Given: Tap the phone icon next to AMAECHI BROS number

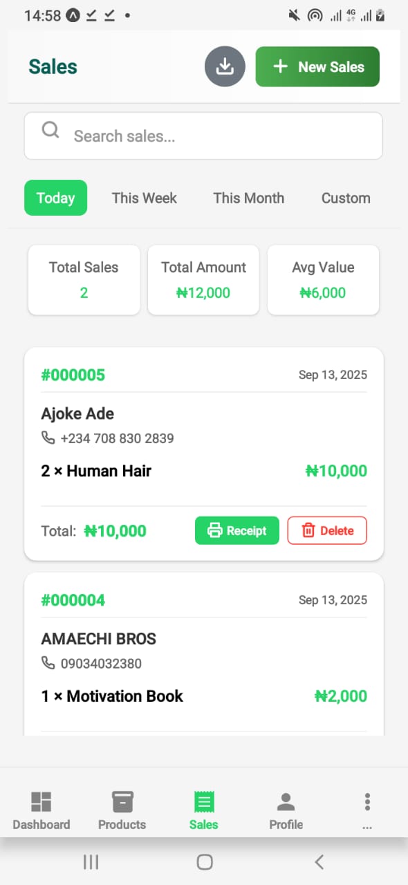Looking at the screenshot, I should click(48, 663).
